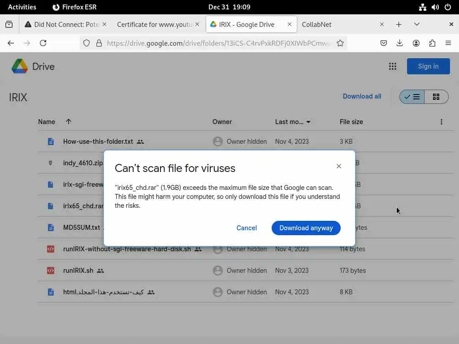The height and width of the screenshot is (344, 459).
Task: Click the site security padlock icon
Action: click(99, 43)
